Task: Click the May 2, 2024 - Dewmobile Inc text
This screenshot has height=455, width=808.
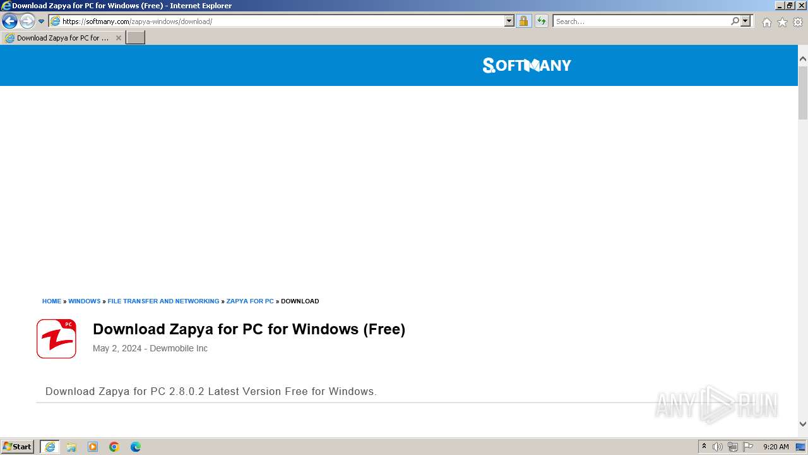Action: pos(150,348)
